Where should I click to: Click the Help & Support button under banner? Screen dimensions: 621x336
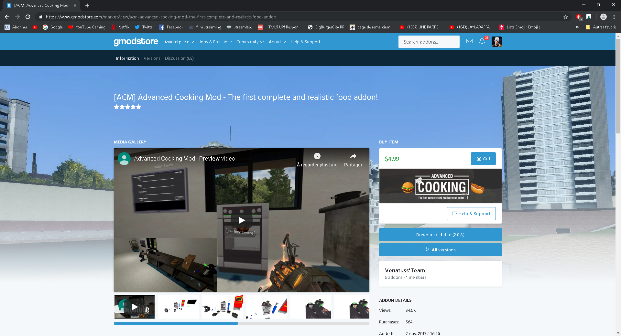tap(471, 214)
